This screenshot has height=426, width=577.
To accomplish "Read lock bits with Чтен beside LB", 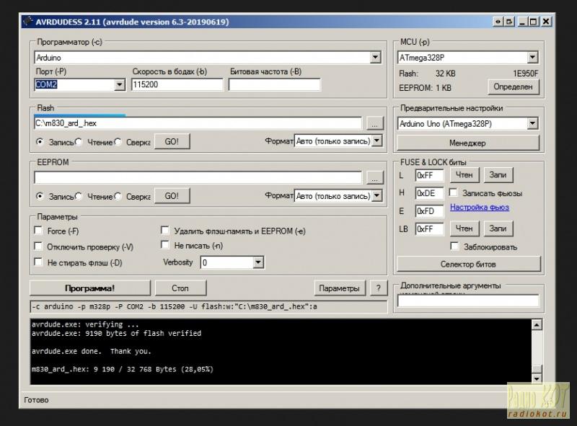I will click(464, 228).
